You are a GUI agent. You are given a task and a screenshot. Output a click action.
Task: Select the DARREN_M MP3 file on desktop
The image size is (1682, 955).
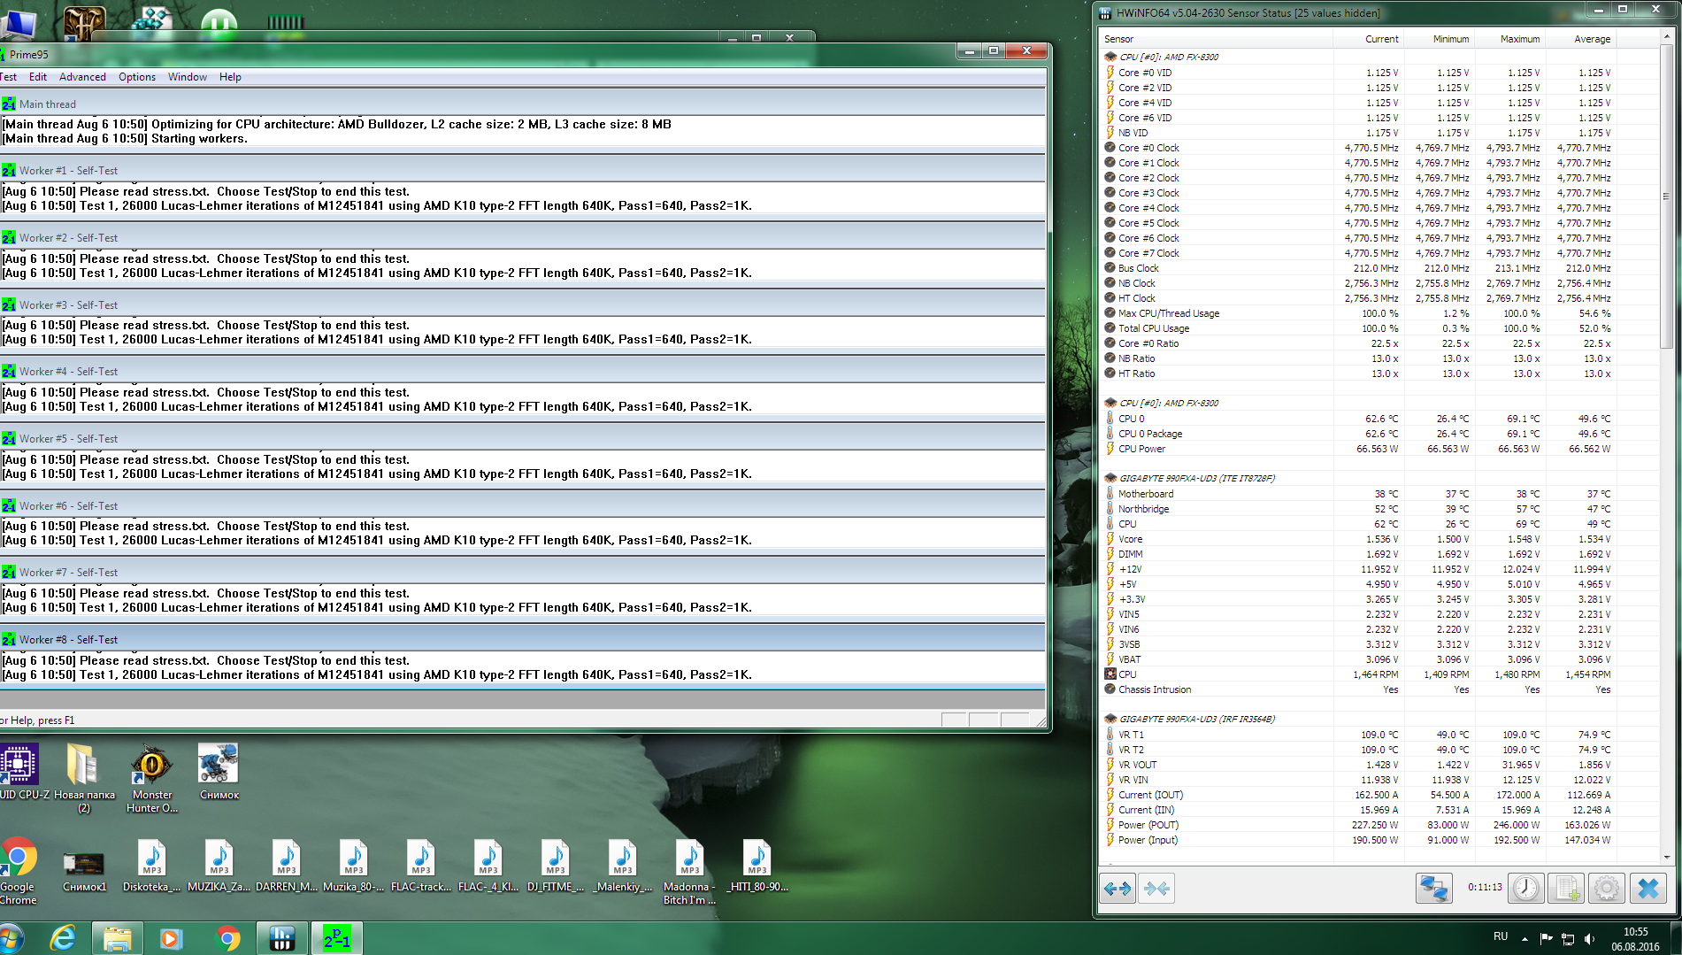(286, 866)
